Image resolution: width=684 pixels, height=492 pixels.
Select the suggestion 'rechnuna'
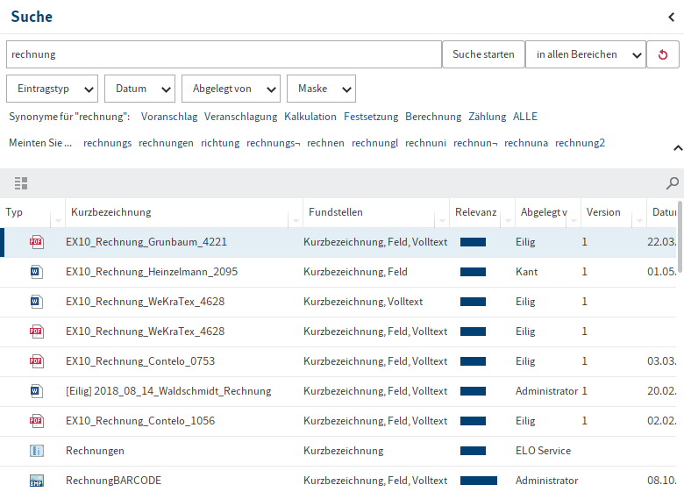526,143
